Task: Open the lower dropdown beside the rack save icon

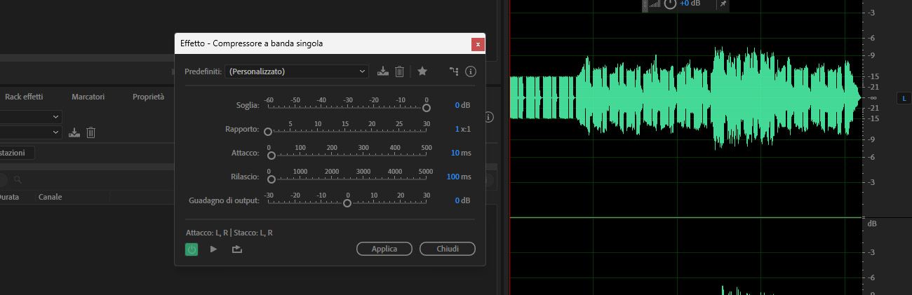Action: pyautogui.click(x=31, y=132)
